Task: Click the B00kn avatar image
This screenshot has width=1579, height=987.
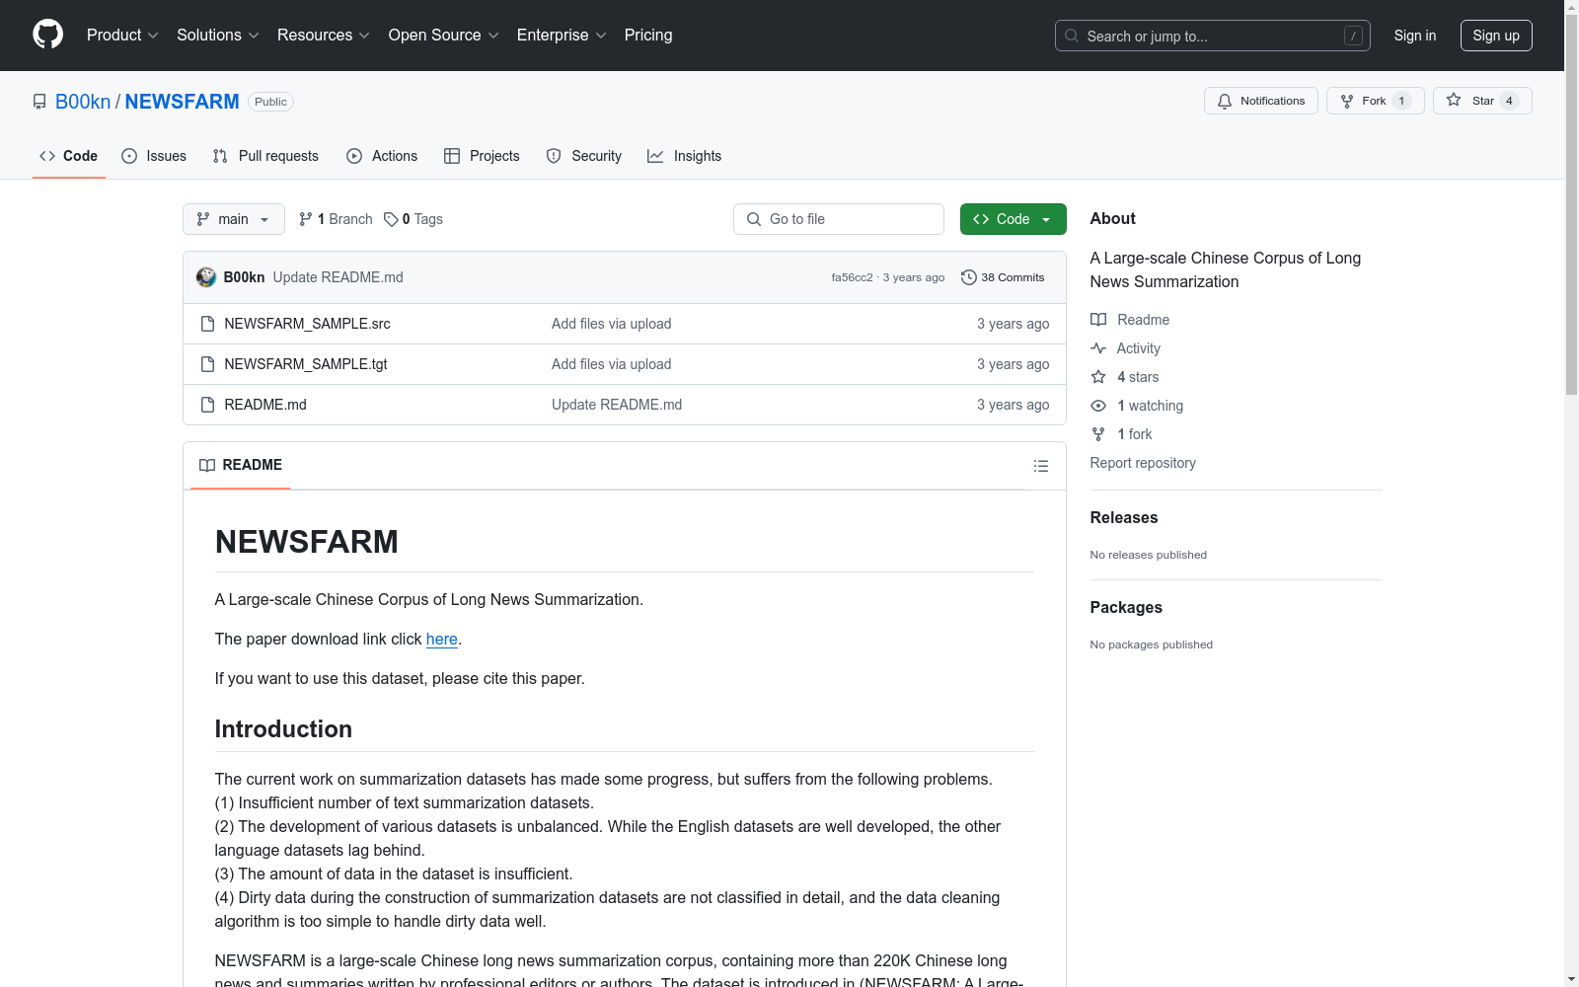Action: point(206,277)
